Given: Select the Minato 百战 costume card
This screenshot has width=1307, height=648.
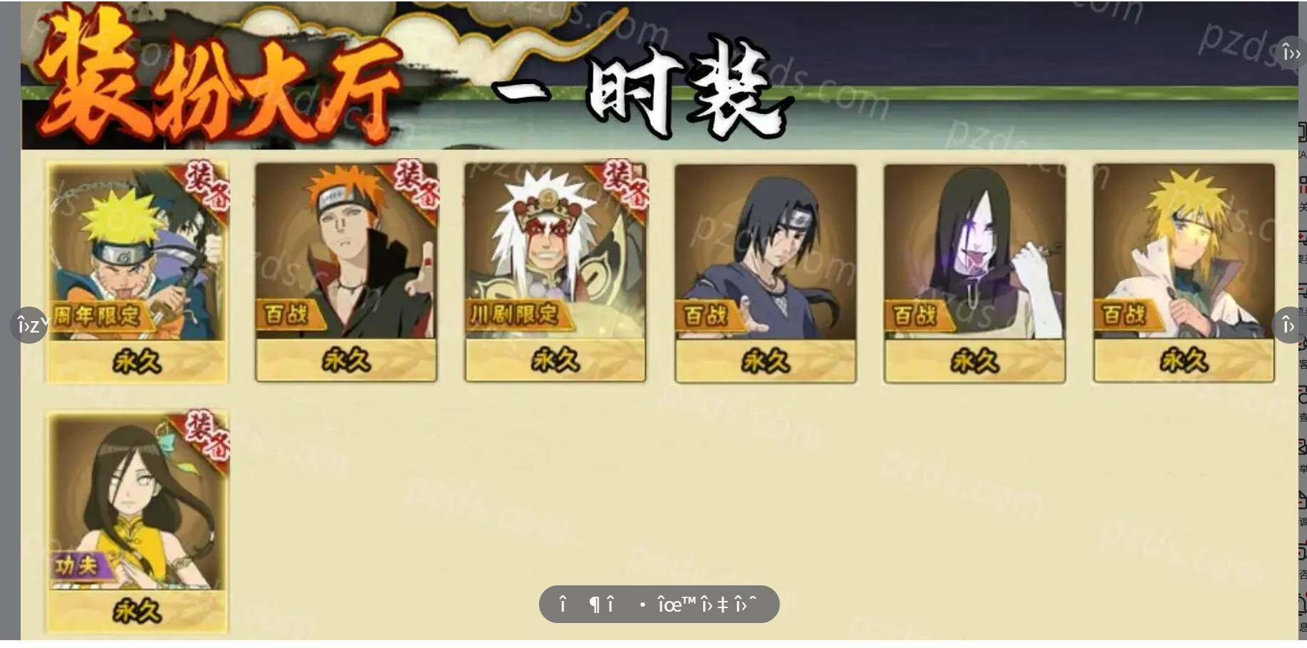Looking at the screenshot, I should pos(1184,273).
